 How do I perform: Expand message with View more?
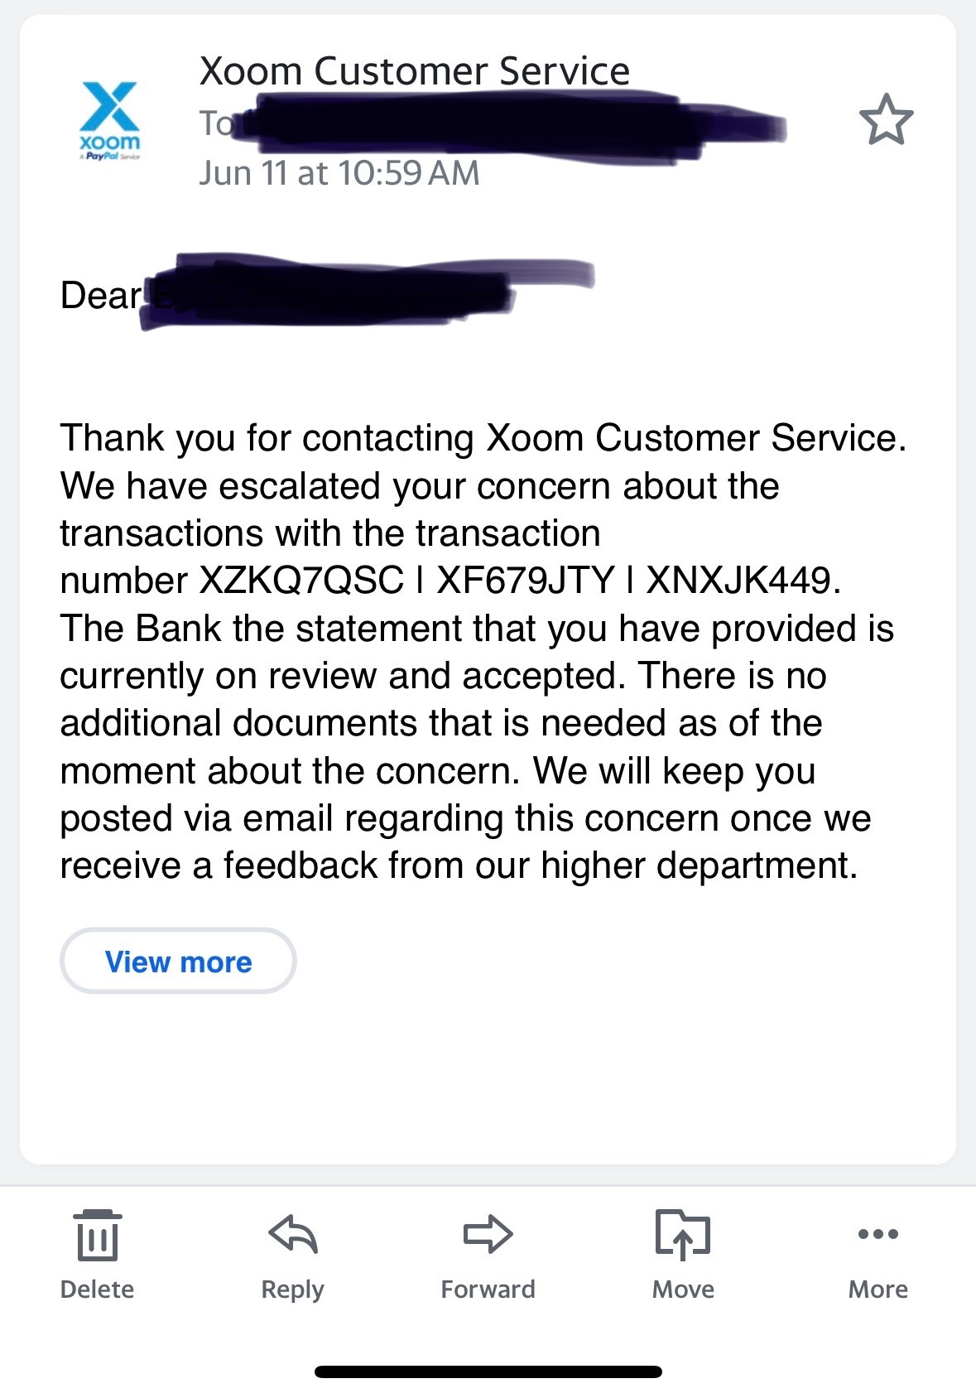[x=178, y=962]
